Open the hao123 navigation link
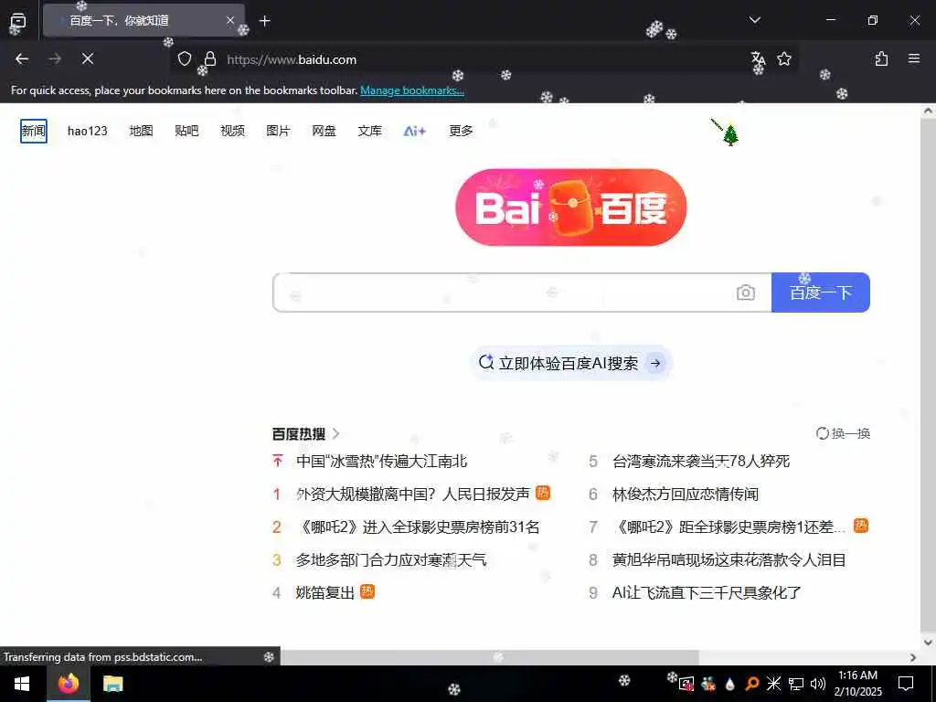 87,131
